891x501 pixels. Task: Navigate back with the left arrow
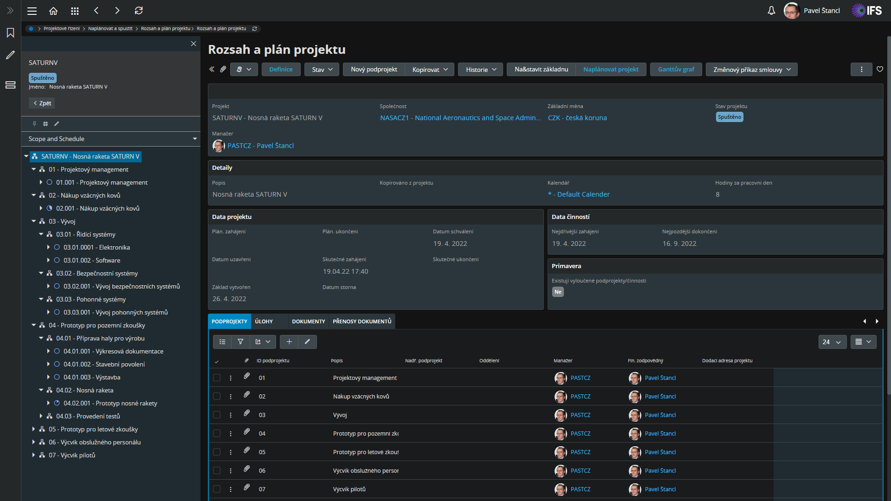pyautogui.click(x=96, y=11)
